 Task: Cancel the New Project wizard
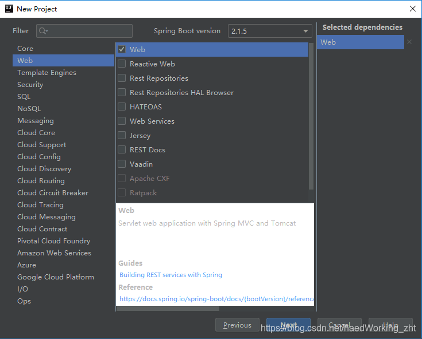pyautogui.click(x=339, y=325)
